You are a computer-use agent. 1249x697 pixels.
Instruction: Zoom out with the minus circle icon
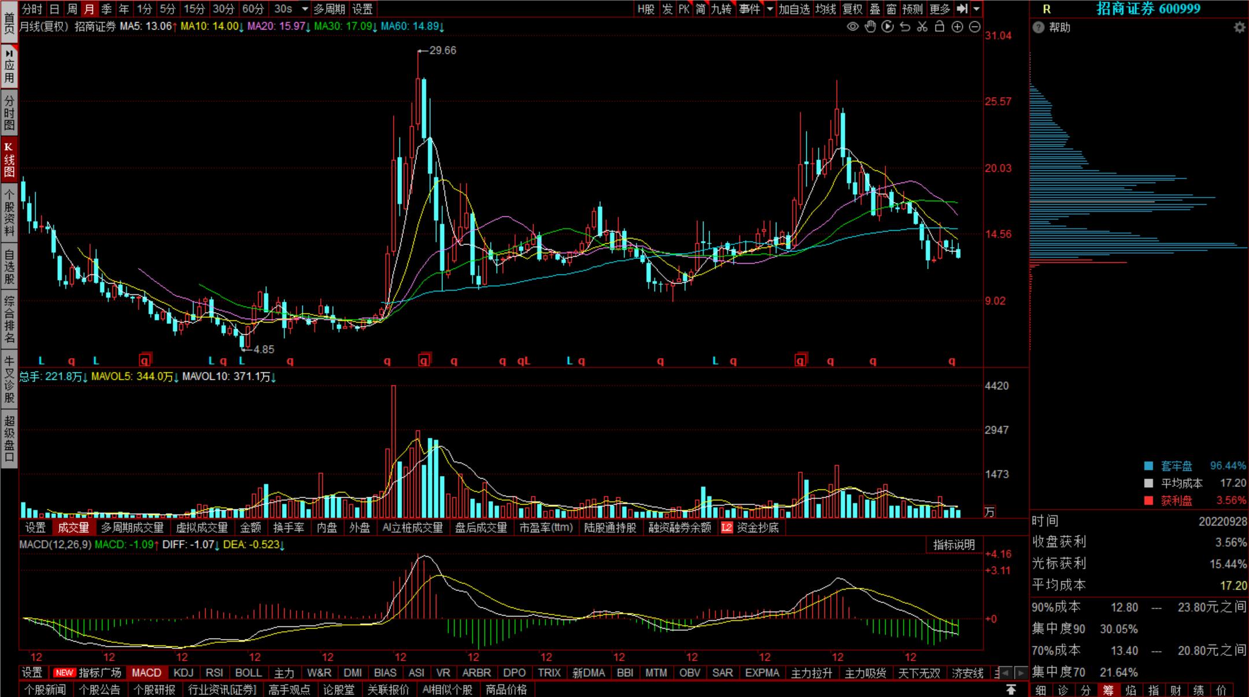(x=974, y=27)
